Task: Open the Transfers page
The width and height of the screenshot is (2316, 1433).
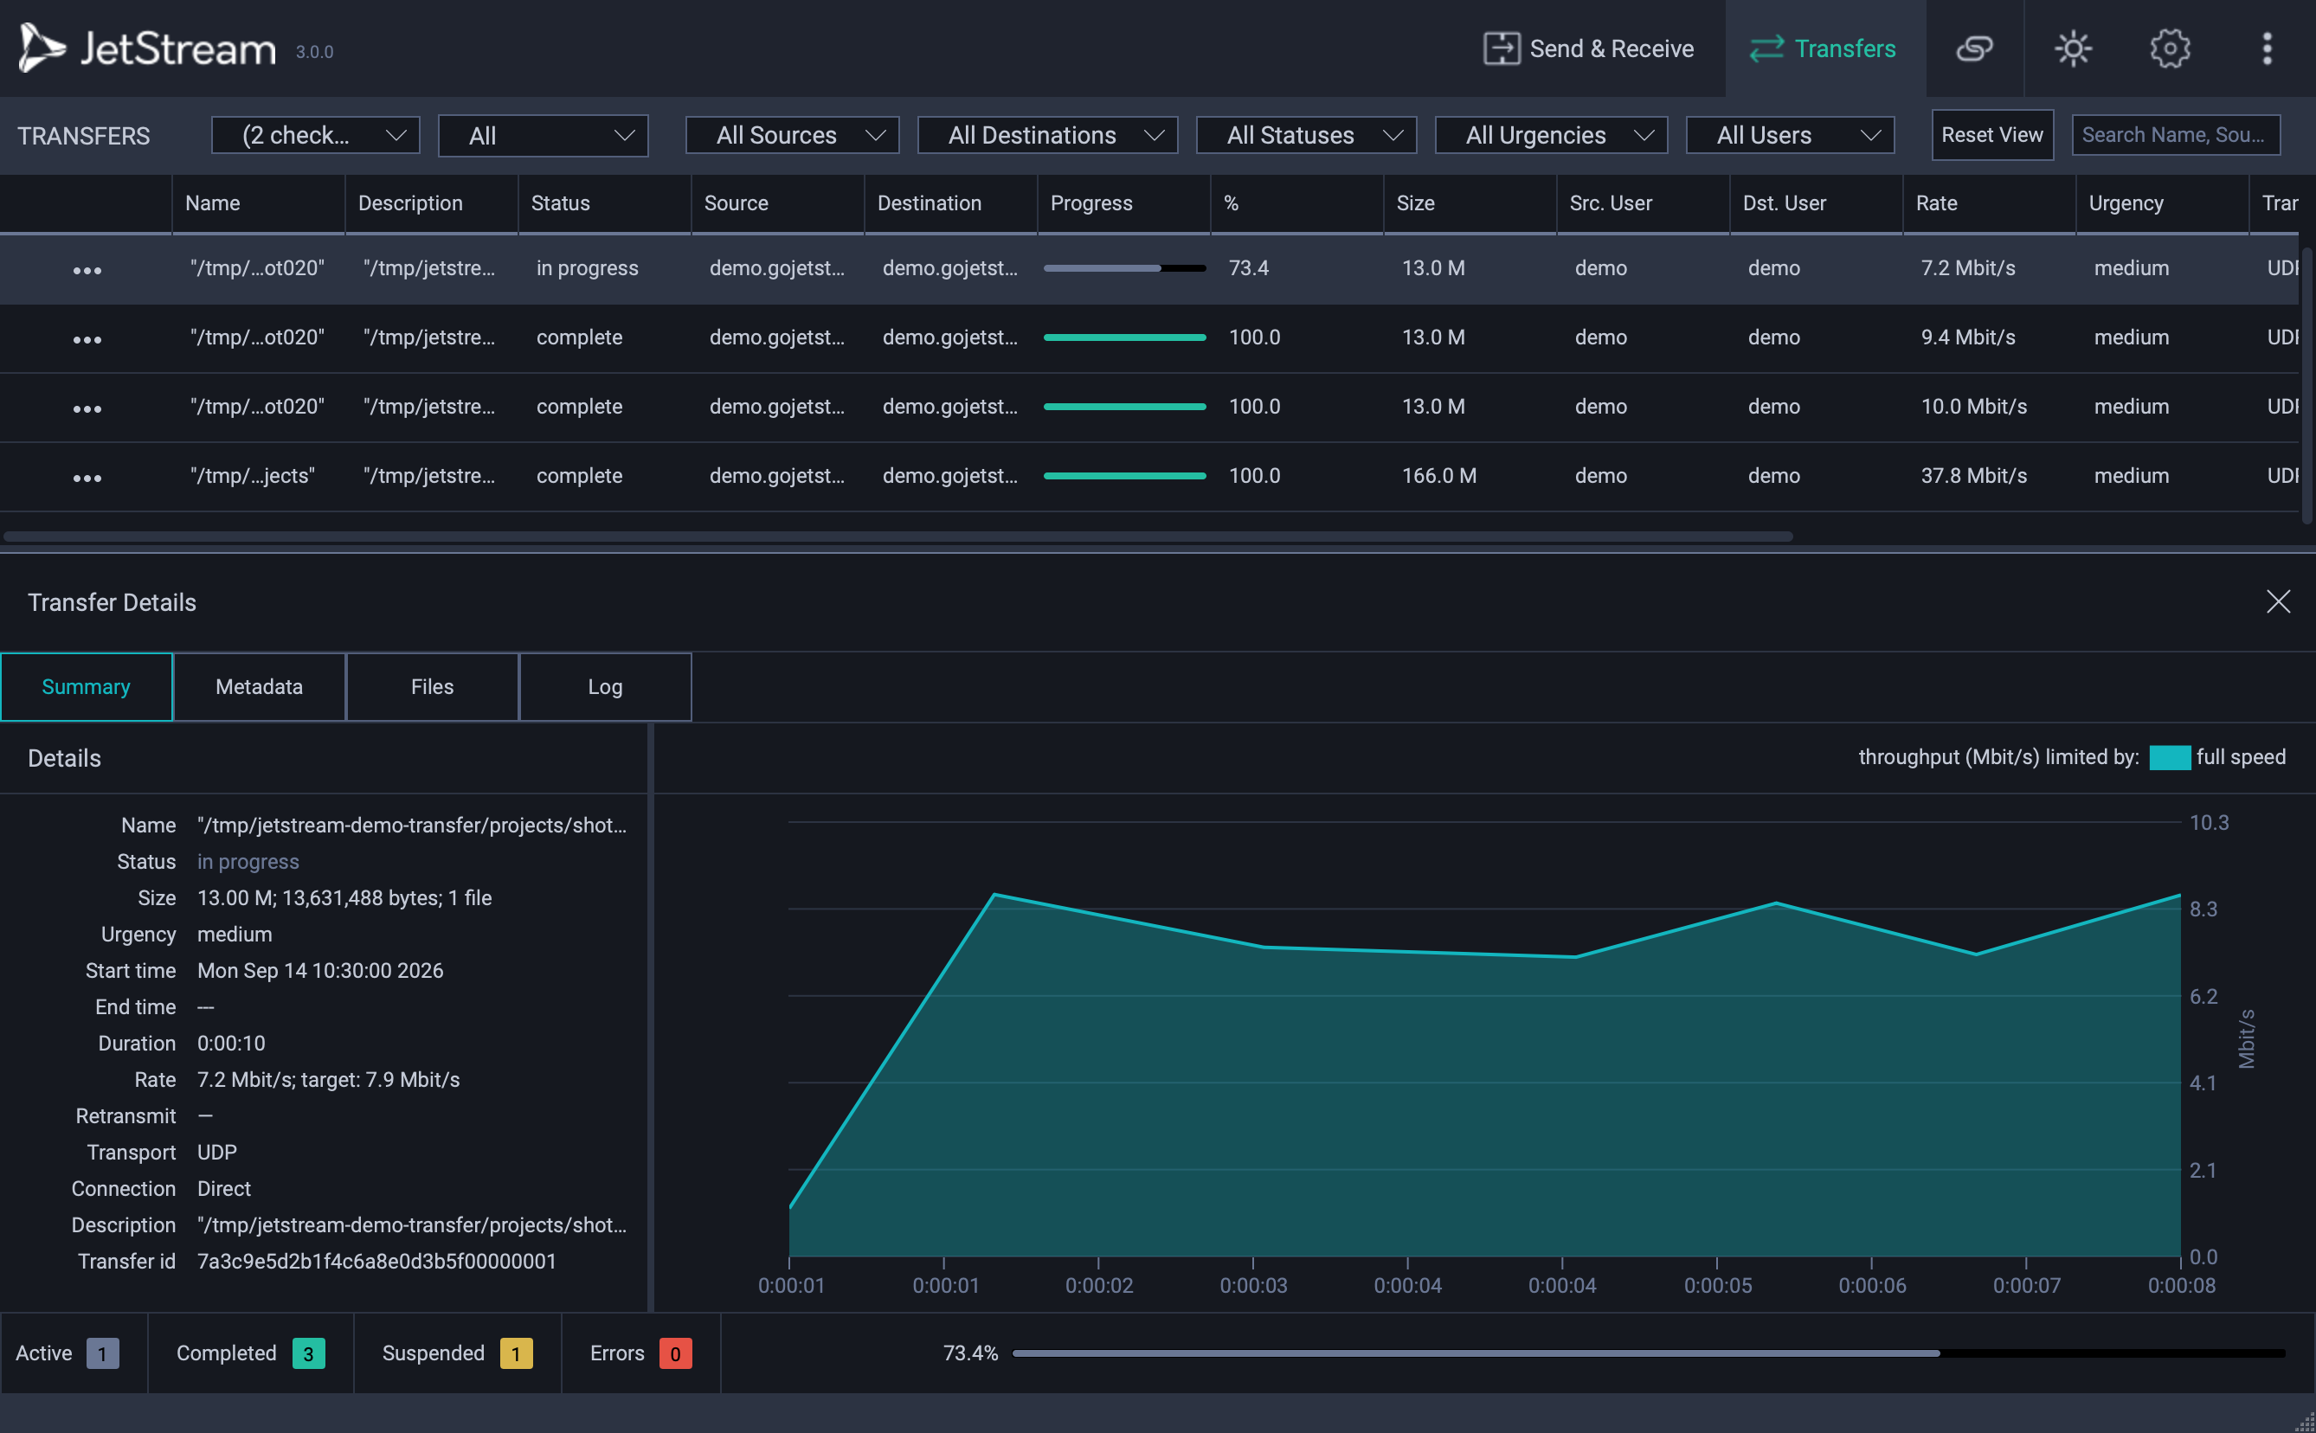Action: 1824,48
